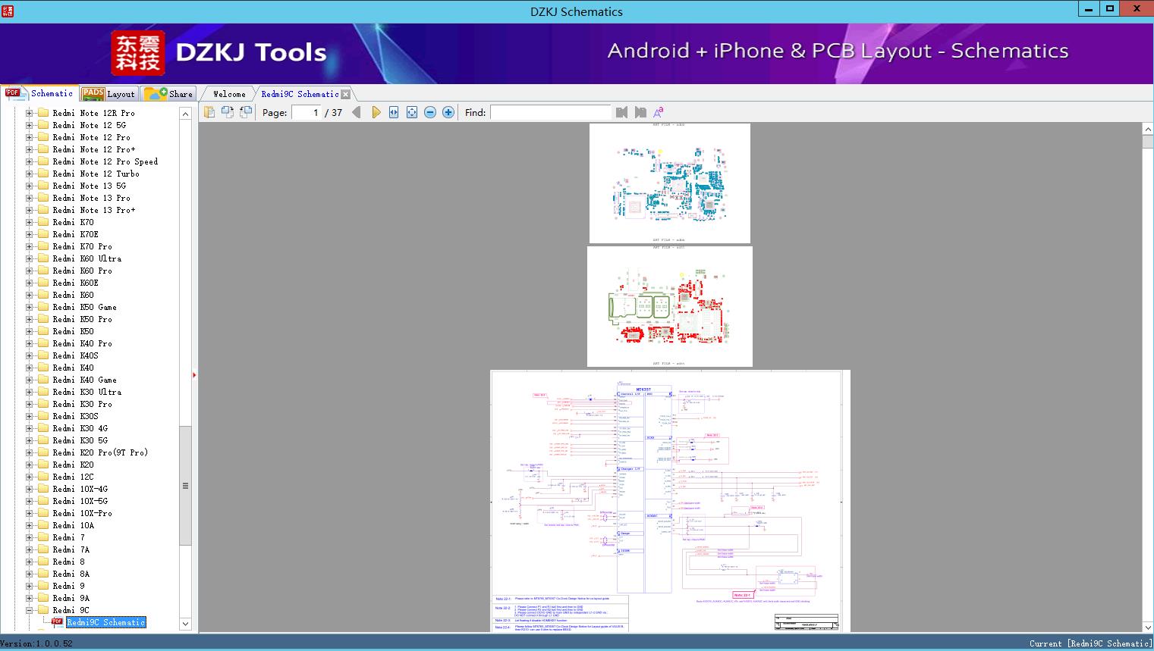Viewport: 1154px width, 651px height.
Task: Select the Redmi K30S tree item
Action: 75,416
